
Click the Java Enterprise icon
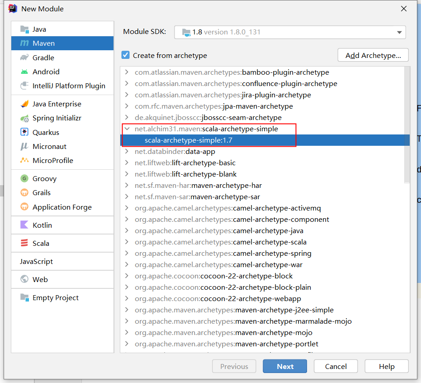(24, 104)
